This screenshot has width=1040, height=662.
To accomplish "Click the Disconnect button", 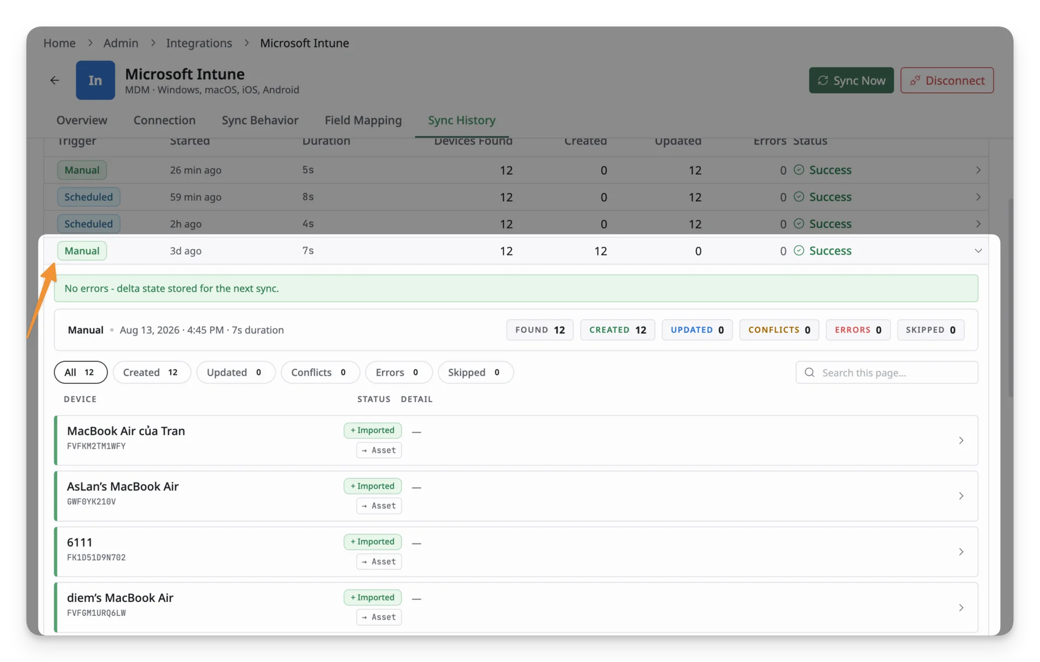I will click(x=947, y=80).
